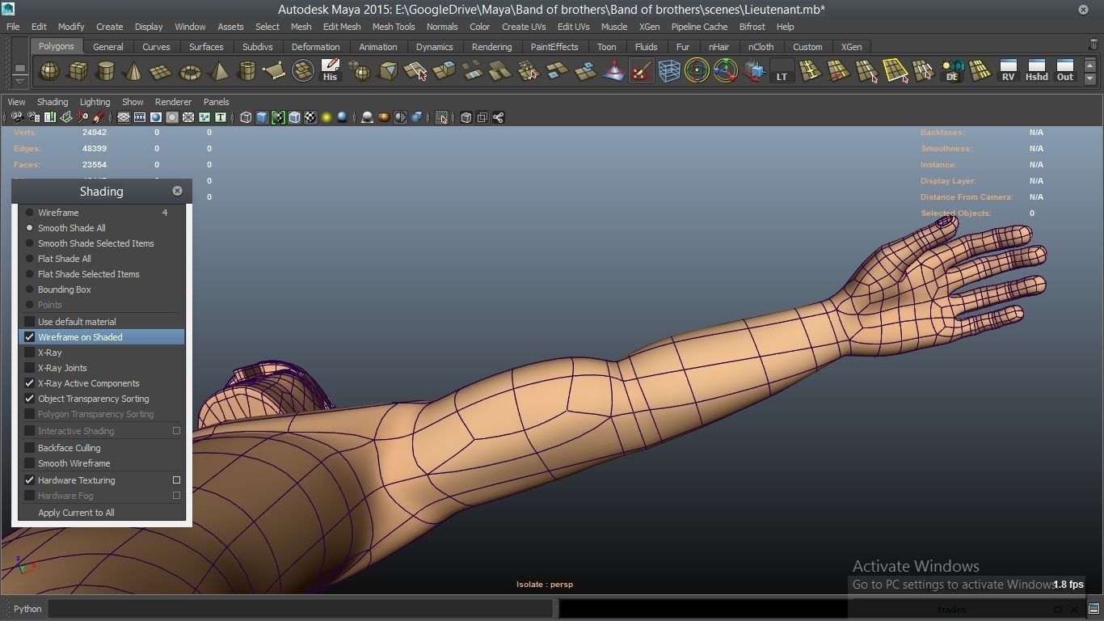Open Hardware Texturing option box

(x=176, y=480)
